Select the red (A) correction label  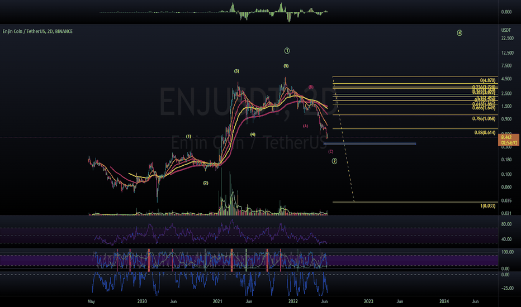coord(306,126)
